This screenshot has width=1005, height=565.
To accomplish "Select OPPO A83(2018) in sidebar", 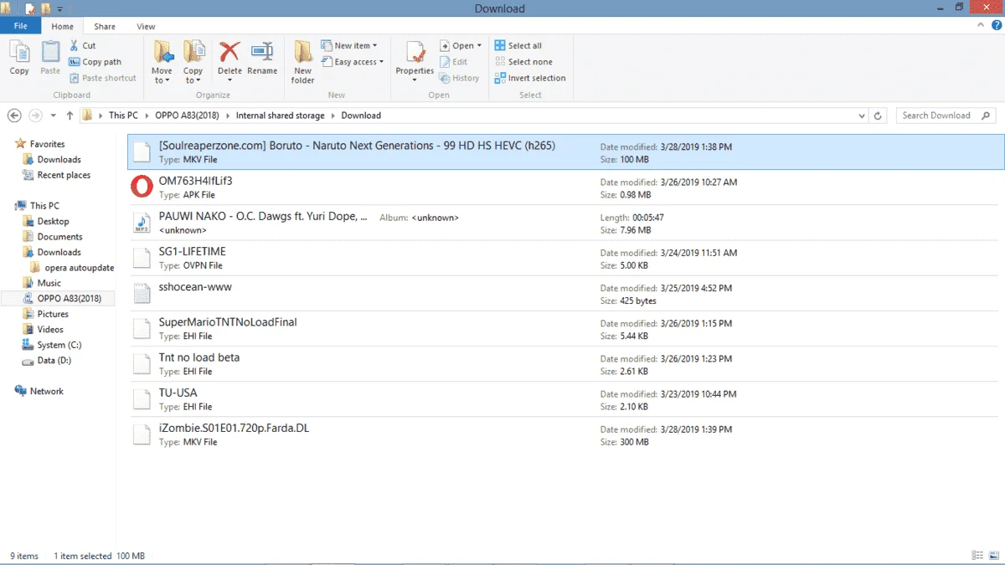I will [x=69, y=298].
